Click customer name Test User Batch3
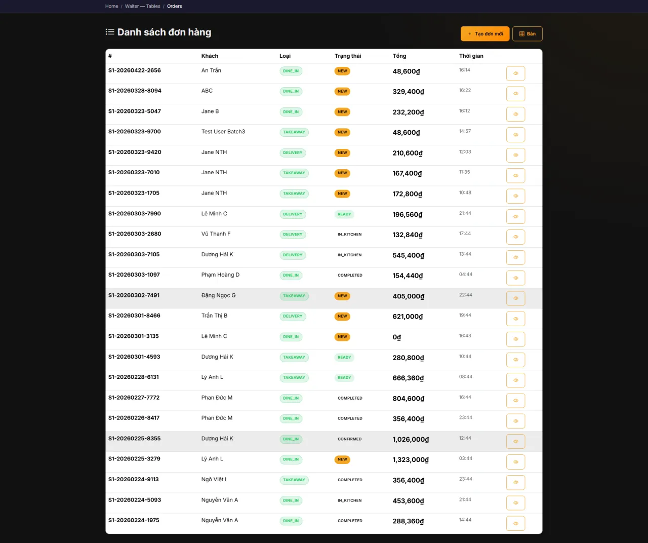This screenshot has width=648, height=543. tap(223, 132)
